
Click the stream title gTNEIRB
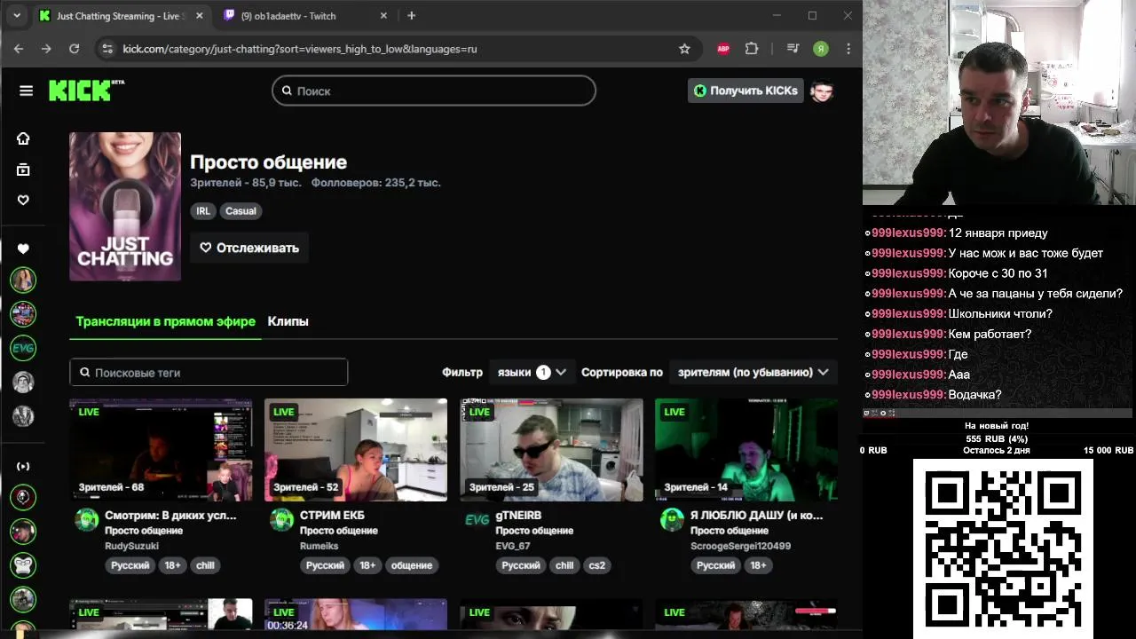click(x=518, y=515)
